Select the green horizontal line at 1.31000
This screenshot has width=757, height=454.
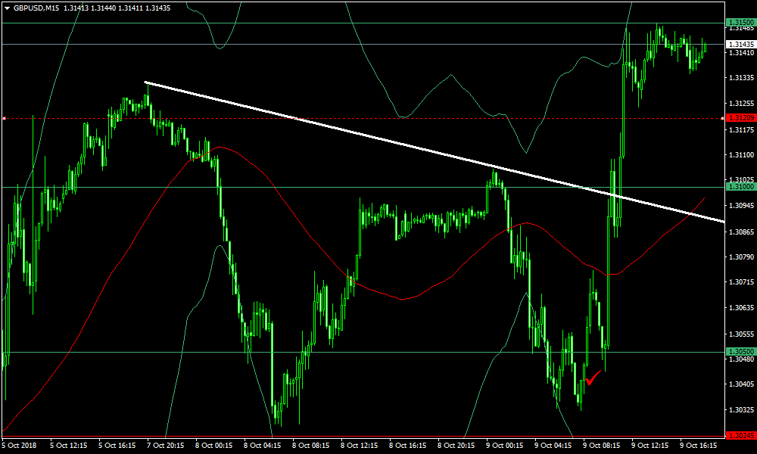click(363, 187)
